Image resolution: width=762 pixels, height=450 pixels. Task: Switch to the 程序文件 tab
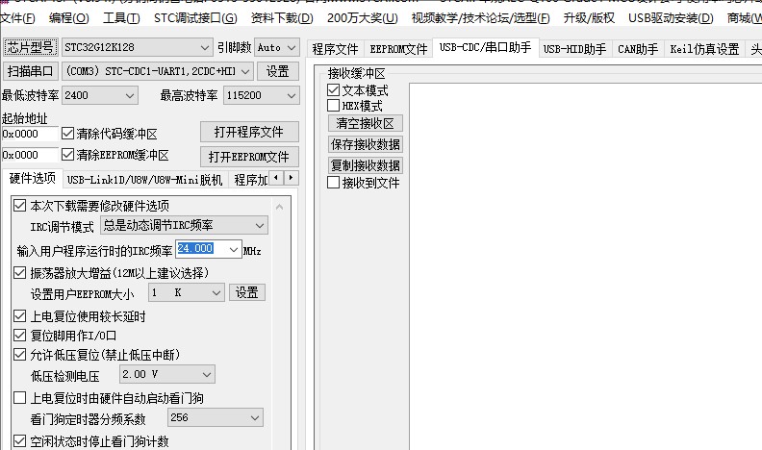tap(335, 49)
